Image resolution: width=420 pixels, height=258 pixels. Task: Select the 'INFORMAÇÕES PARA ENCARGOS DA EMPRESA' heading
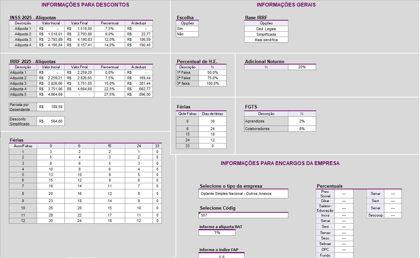click(280, 163)
